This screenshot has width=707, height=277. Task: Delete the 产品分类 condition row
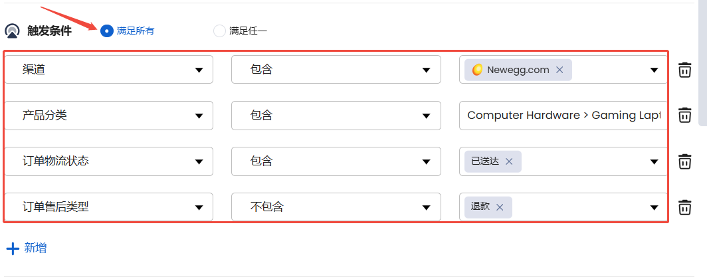coord(684,115)
